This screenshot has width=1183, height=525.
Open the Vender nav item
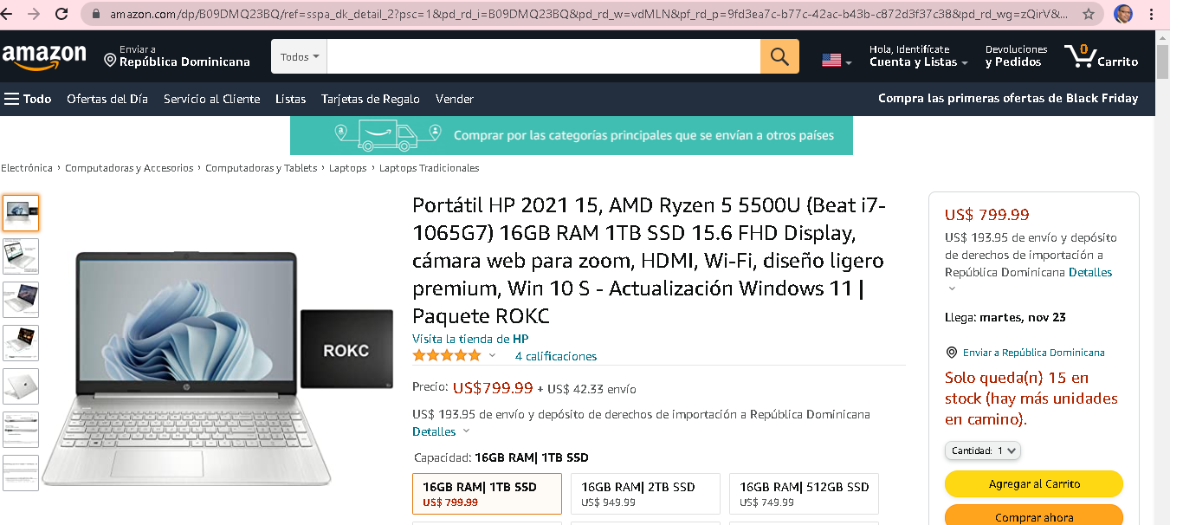click(x=454, y=99)
